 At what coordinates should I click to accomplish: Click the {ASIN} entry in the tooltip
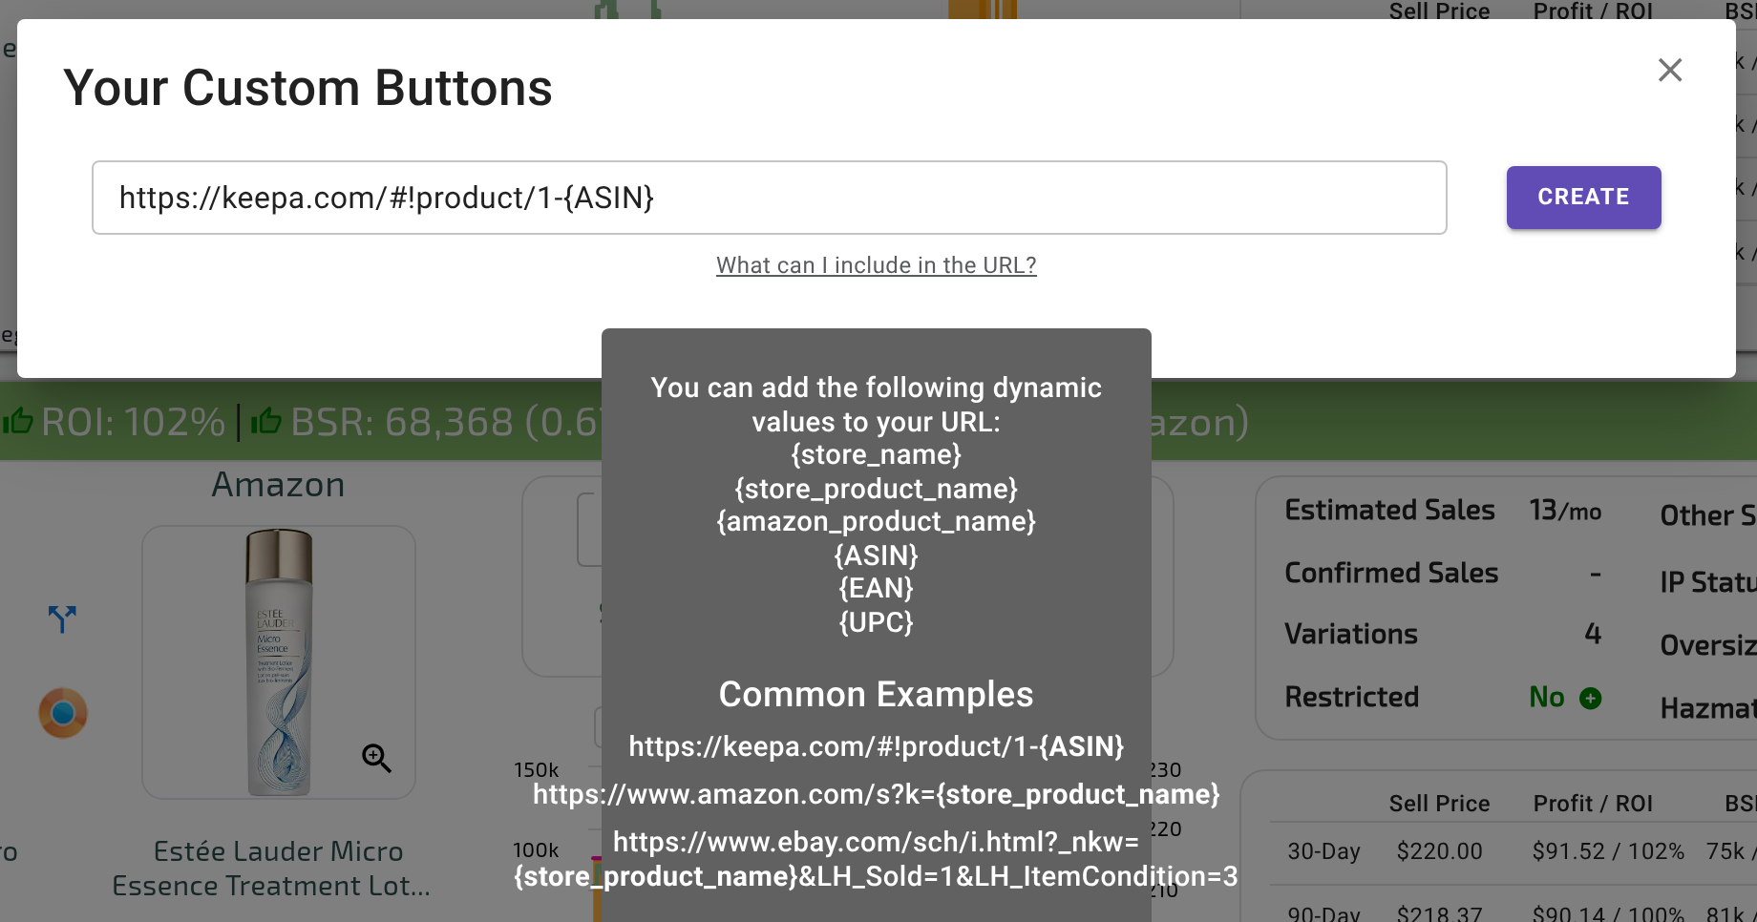point(877,555)
